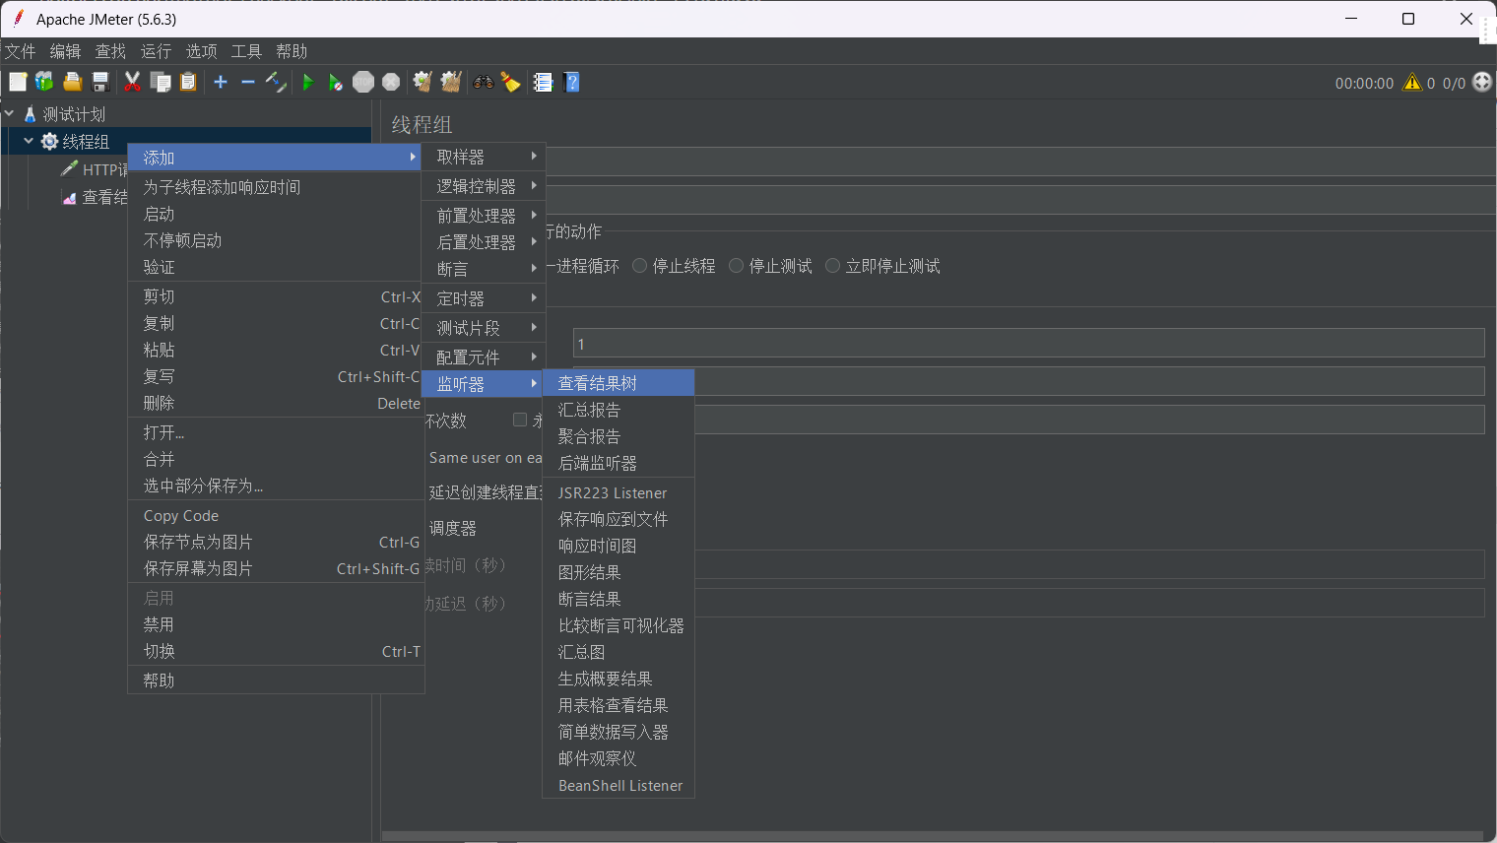Image resolution: width=1497 pixels, height=843 pixels.
Task: Open the Templates toolbar icon
Action: 44,82
